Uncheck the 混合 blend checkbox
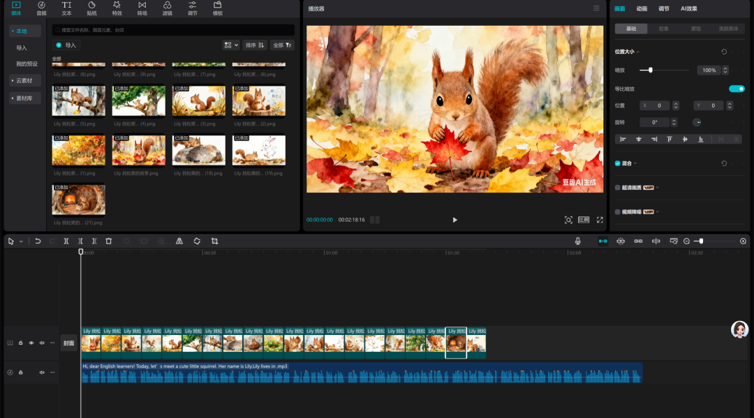Viewport: 754px width, 418px height. point(617,163)
